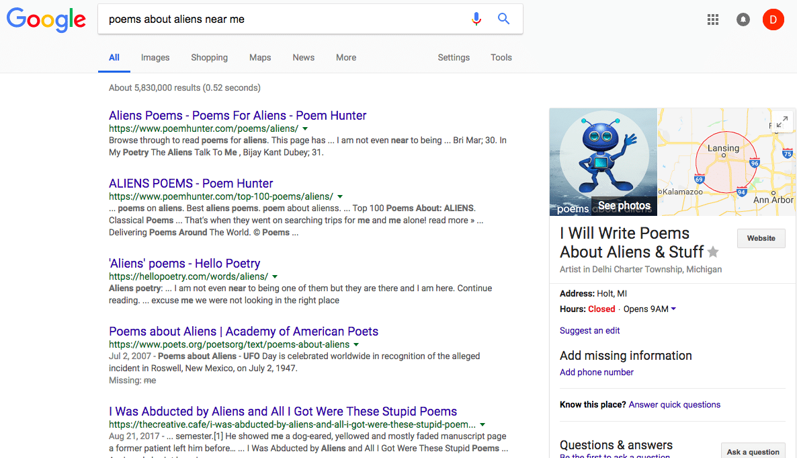
Task: Click Suggest an edit
Action: 589,330
